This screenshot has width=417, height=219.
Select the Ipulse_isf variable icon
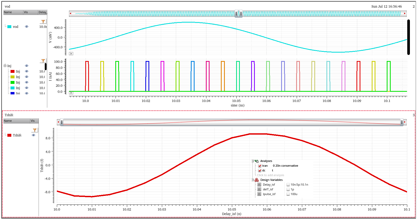pos(259,194)
